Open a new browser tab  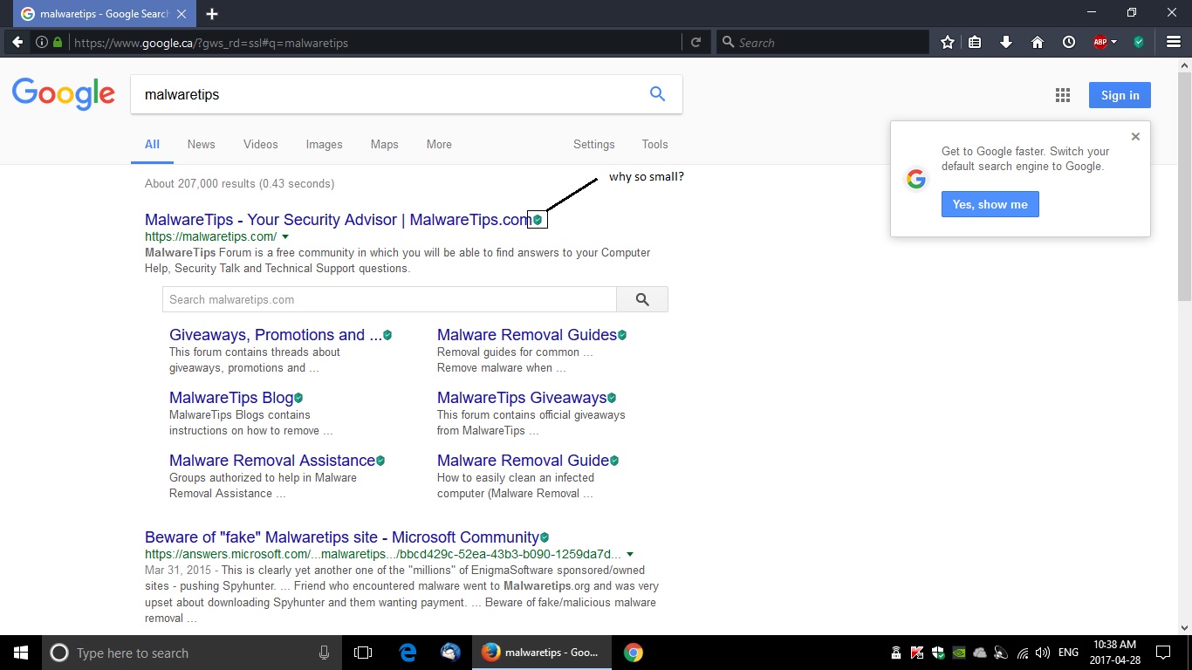(x=212, y=14)
